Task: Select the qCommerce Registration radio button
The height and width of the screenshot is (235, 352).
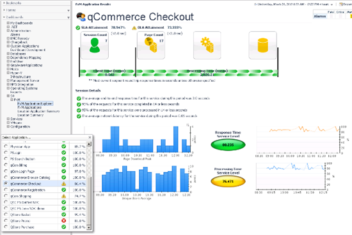Action: [x=6, y=190]
